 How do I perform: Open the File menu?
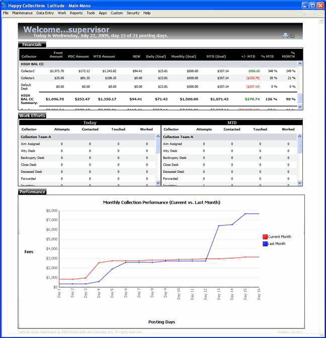coord(6,13)
